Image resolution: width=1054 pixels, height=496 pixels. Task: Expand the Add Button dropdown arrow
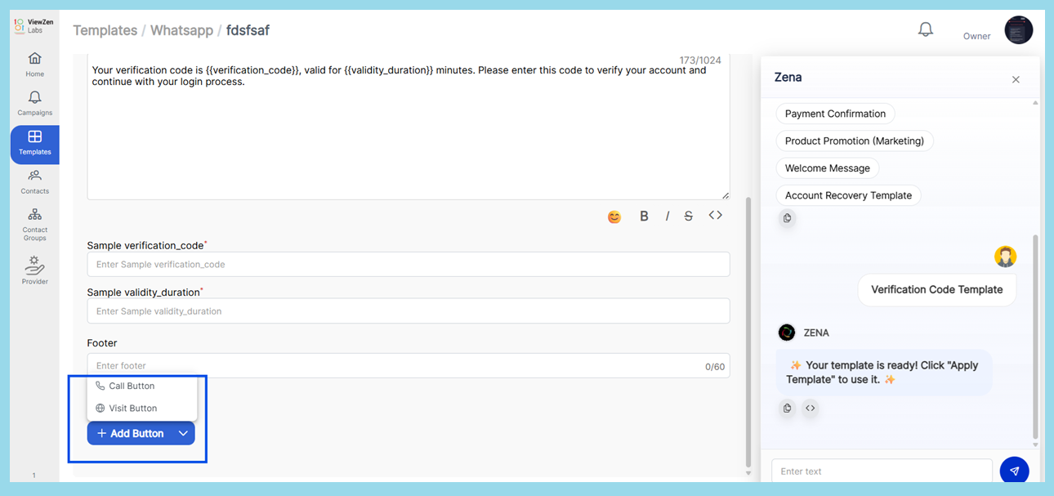click(x=183, y=434)
